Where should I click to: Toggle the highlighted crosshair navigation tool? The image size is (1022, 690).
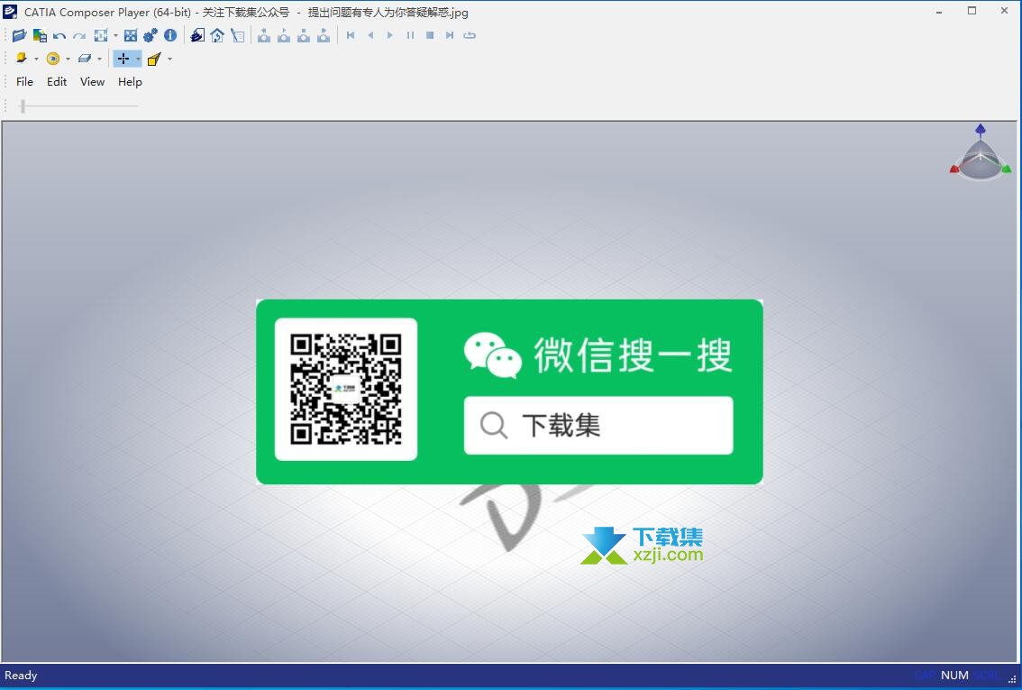(x=123, y=59)
